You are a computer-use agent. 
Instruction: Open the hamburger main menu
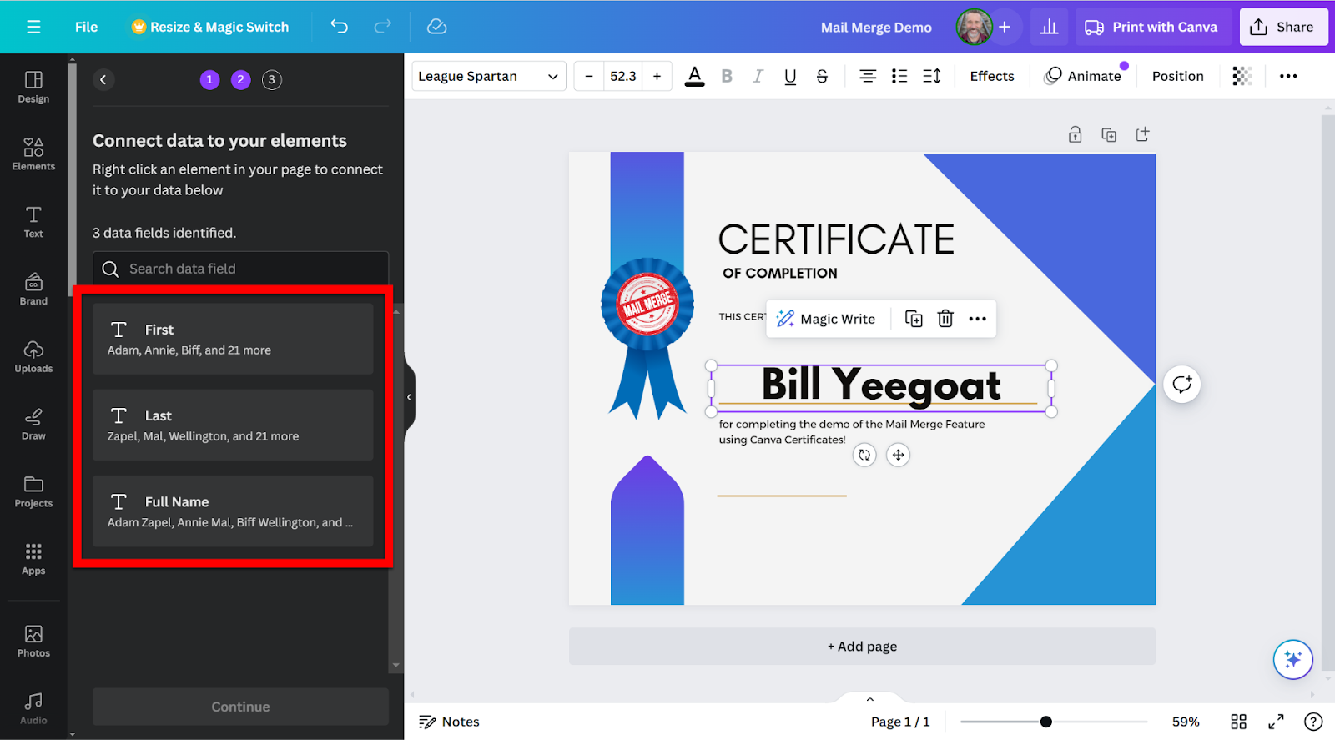coord(33,27)
